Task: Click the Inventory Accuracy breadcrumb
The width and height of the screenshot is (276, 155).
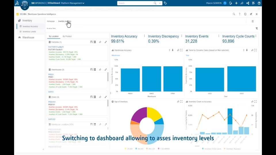Action: point(65,21)
